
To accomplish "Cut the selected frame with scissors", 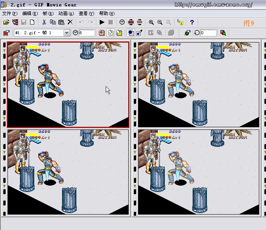I will pyautogui.click(x=44, y=22).
